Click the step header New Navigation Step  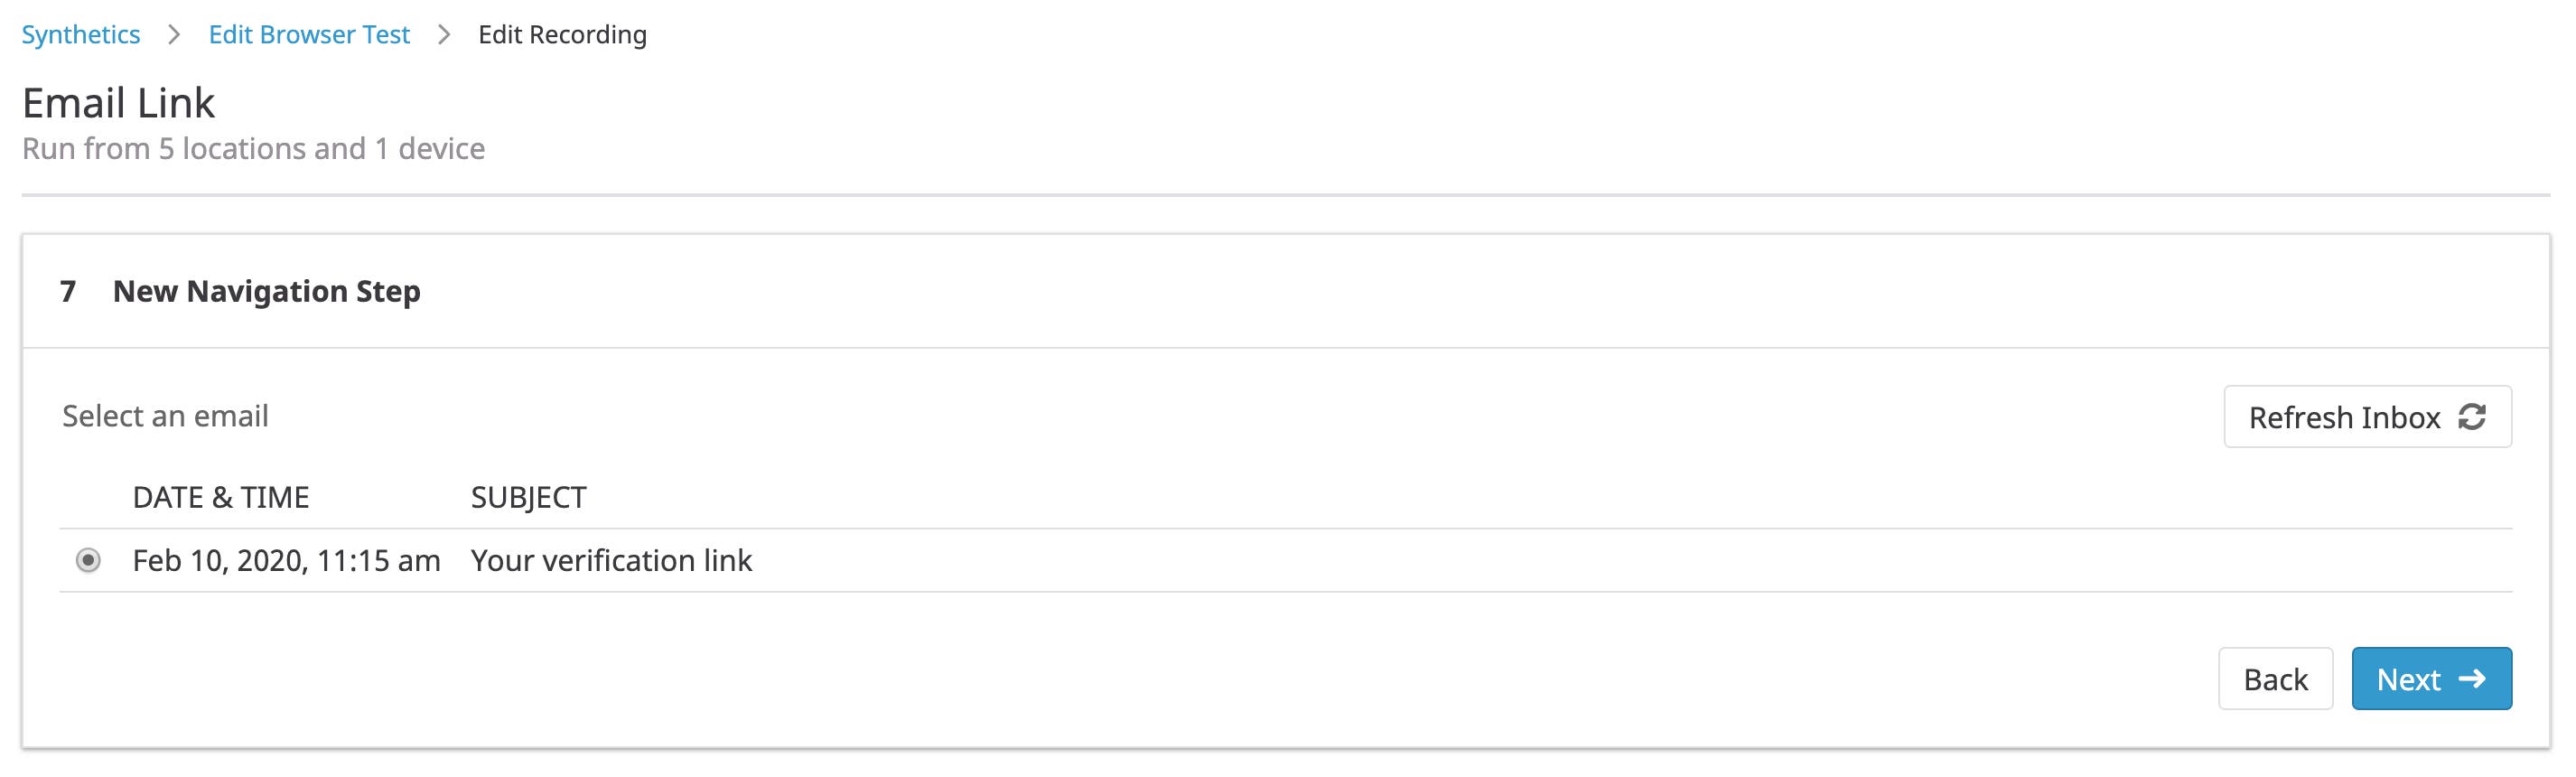(267, 292)
